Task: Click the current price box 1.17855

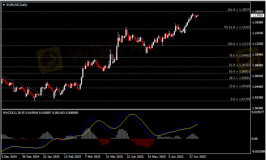Action: click(x=258, y=16)
